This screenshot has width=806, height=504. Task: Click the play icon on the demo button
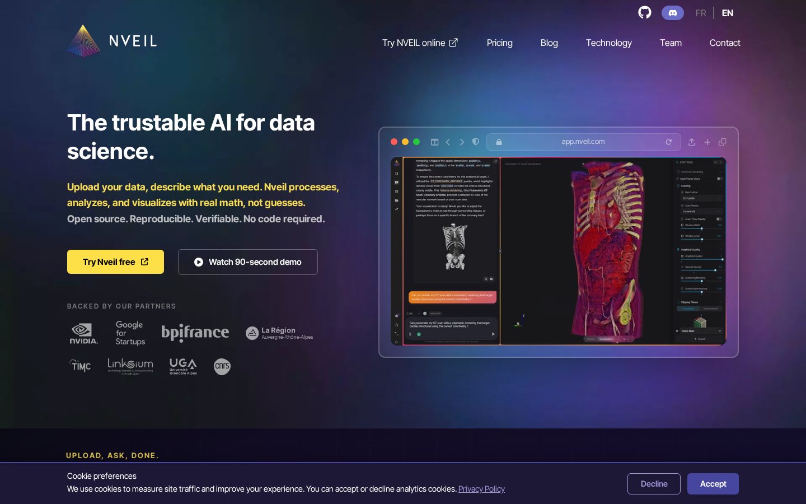(x=199, y=262)
